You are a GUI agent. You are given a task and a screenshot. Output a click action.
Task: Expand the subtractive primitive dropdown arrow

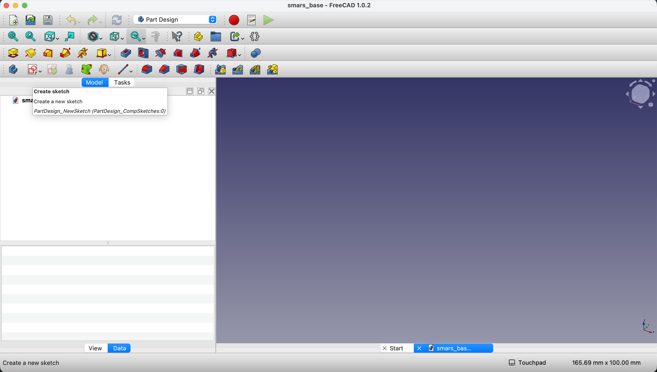[240, 55]
